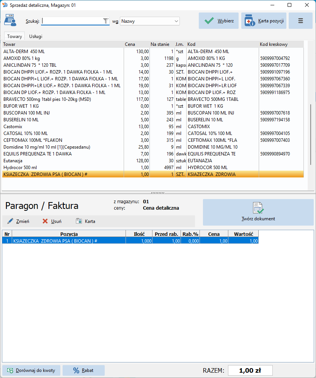Click barcode 5909997004792
Screen dimensions: 316x378
(x=275, y=58)
